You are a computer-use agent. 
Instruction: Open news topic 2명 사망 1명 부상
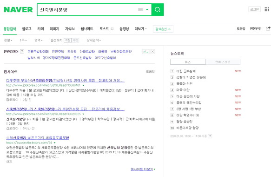tap(188, 109)
